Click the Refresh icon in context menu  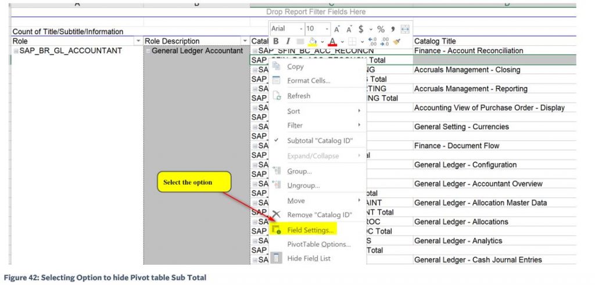(x=276, y=96)
